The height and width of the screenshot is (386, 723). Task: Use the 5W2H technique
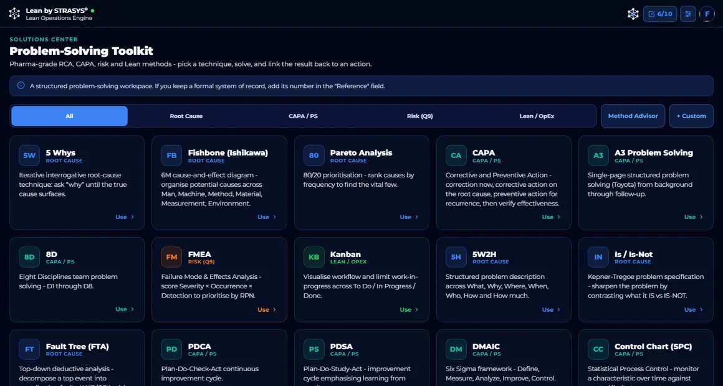click(551, 309)
